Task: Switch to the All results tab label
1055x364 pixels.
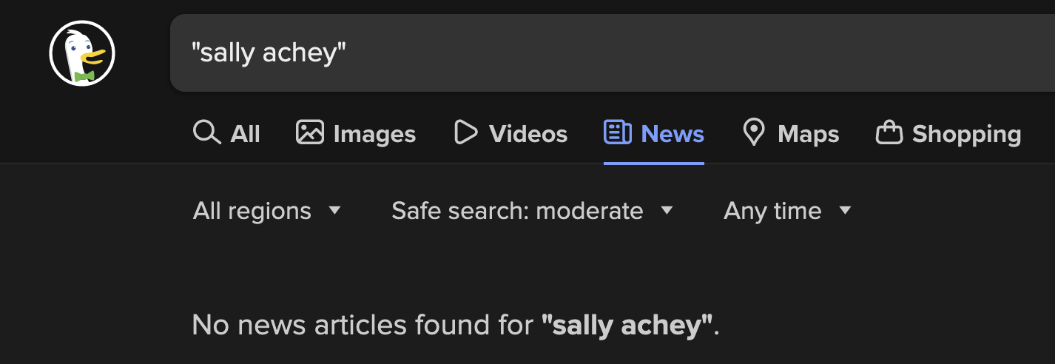Action: pos(245,134)
